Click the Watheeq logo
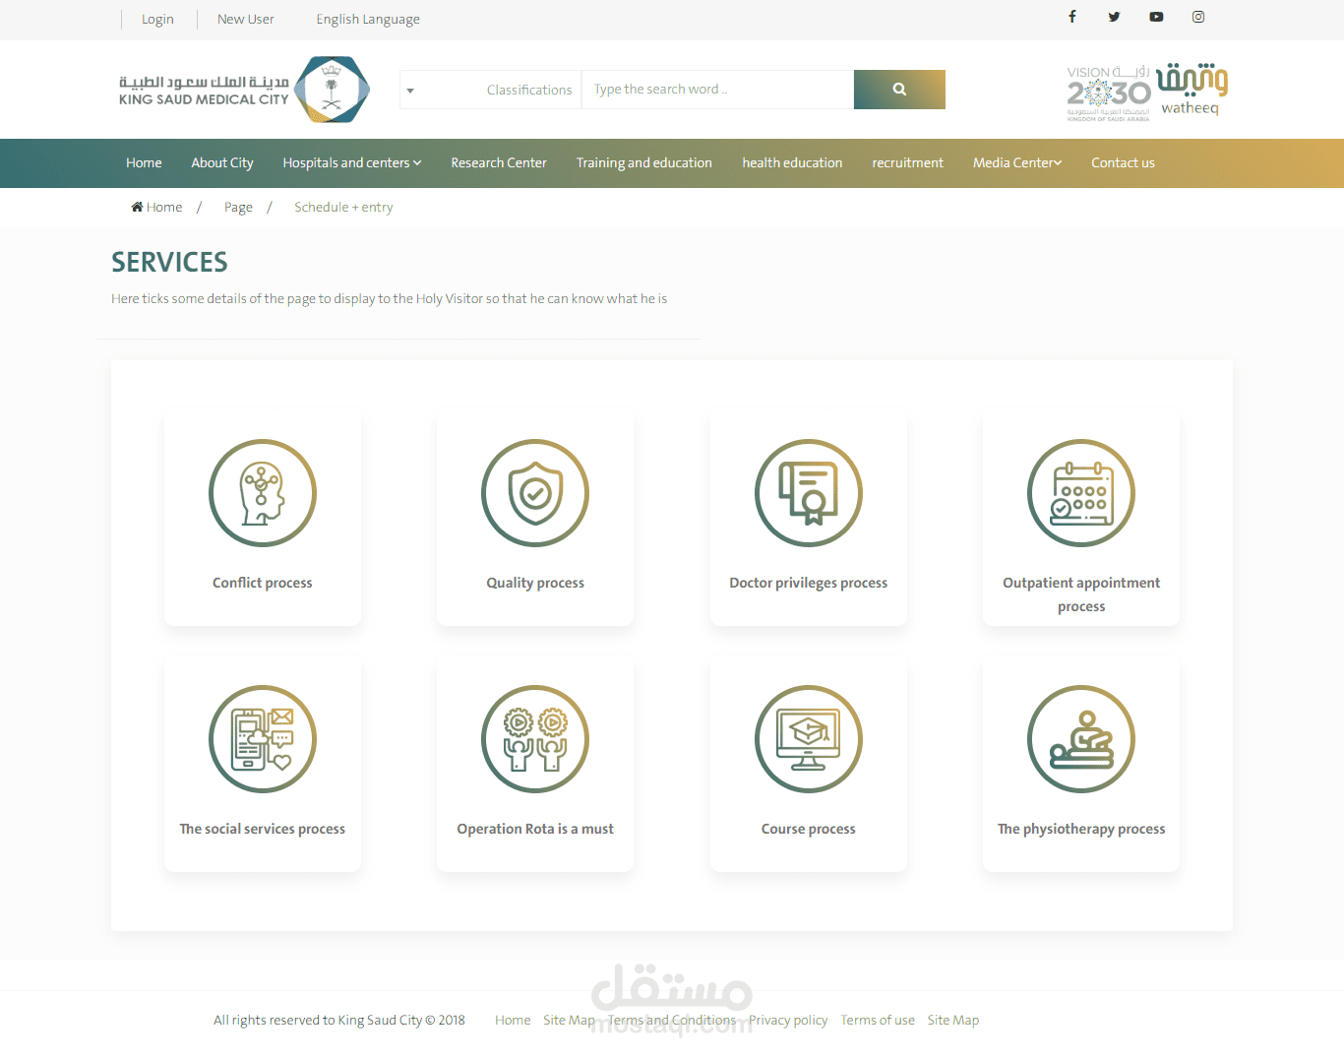 tap(1191, 90)
